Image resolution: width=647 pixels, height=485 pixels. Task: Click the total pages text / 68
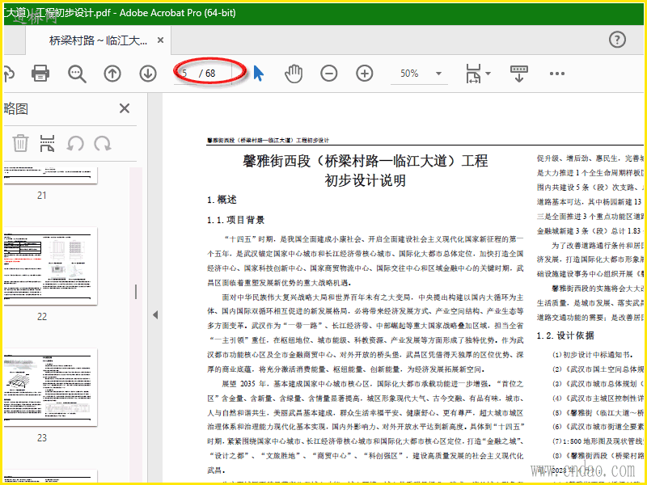coord(208,74)
